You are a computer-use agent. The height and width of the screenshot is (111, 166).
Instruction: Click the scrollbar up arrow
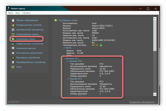(x=155, y=19)
